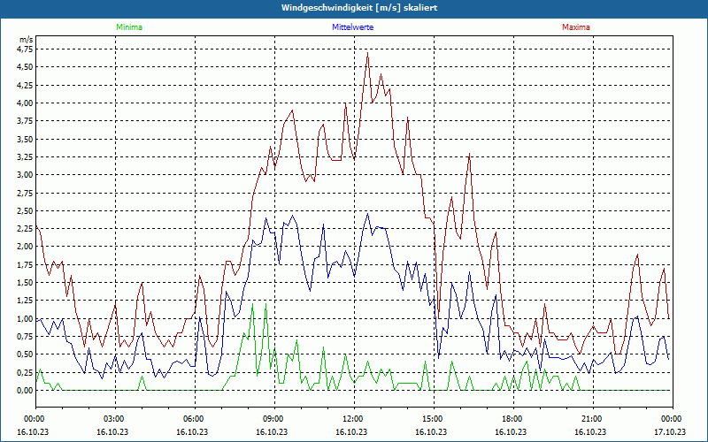The image size is (708, 442).
Task: Click the 1,00 y-axis value
Action: tap(25, 318)
